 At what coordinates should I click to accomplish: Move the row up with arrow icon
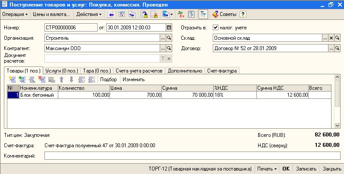(62, 79)
